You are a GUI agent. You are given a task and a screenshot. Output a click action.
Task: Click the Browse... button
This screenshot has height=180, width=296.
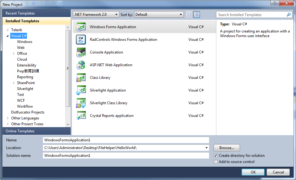click(x=227, y=148)
